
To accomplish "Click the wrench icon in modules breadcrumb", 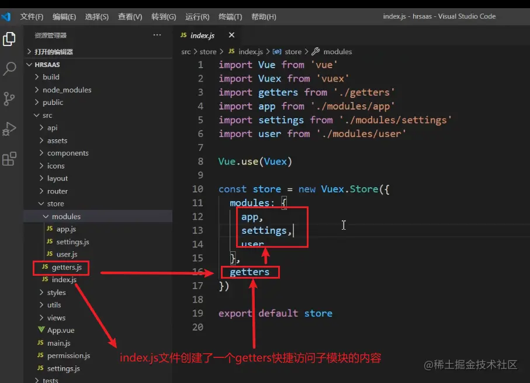I will pos(316,51).
